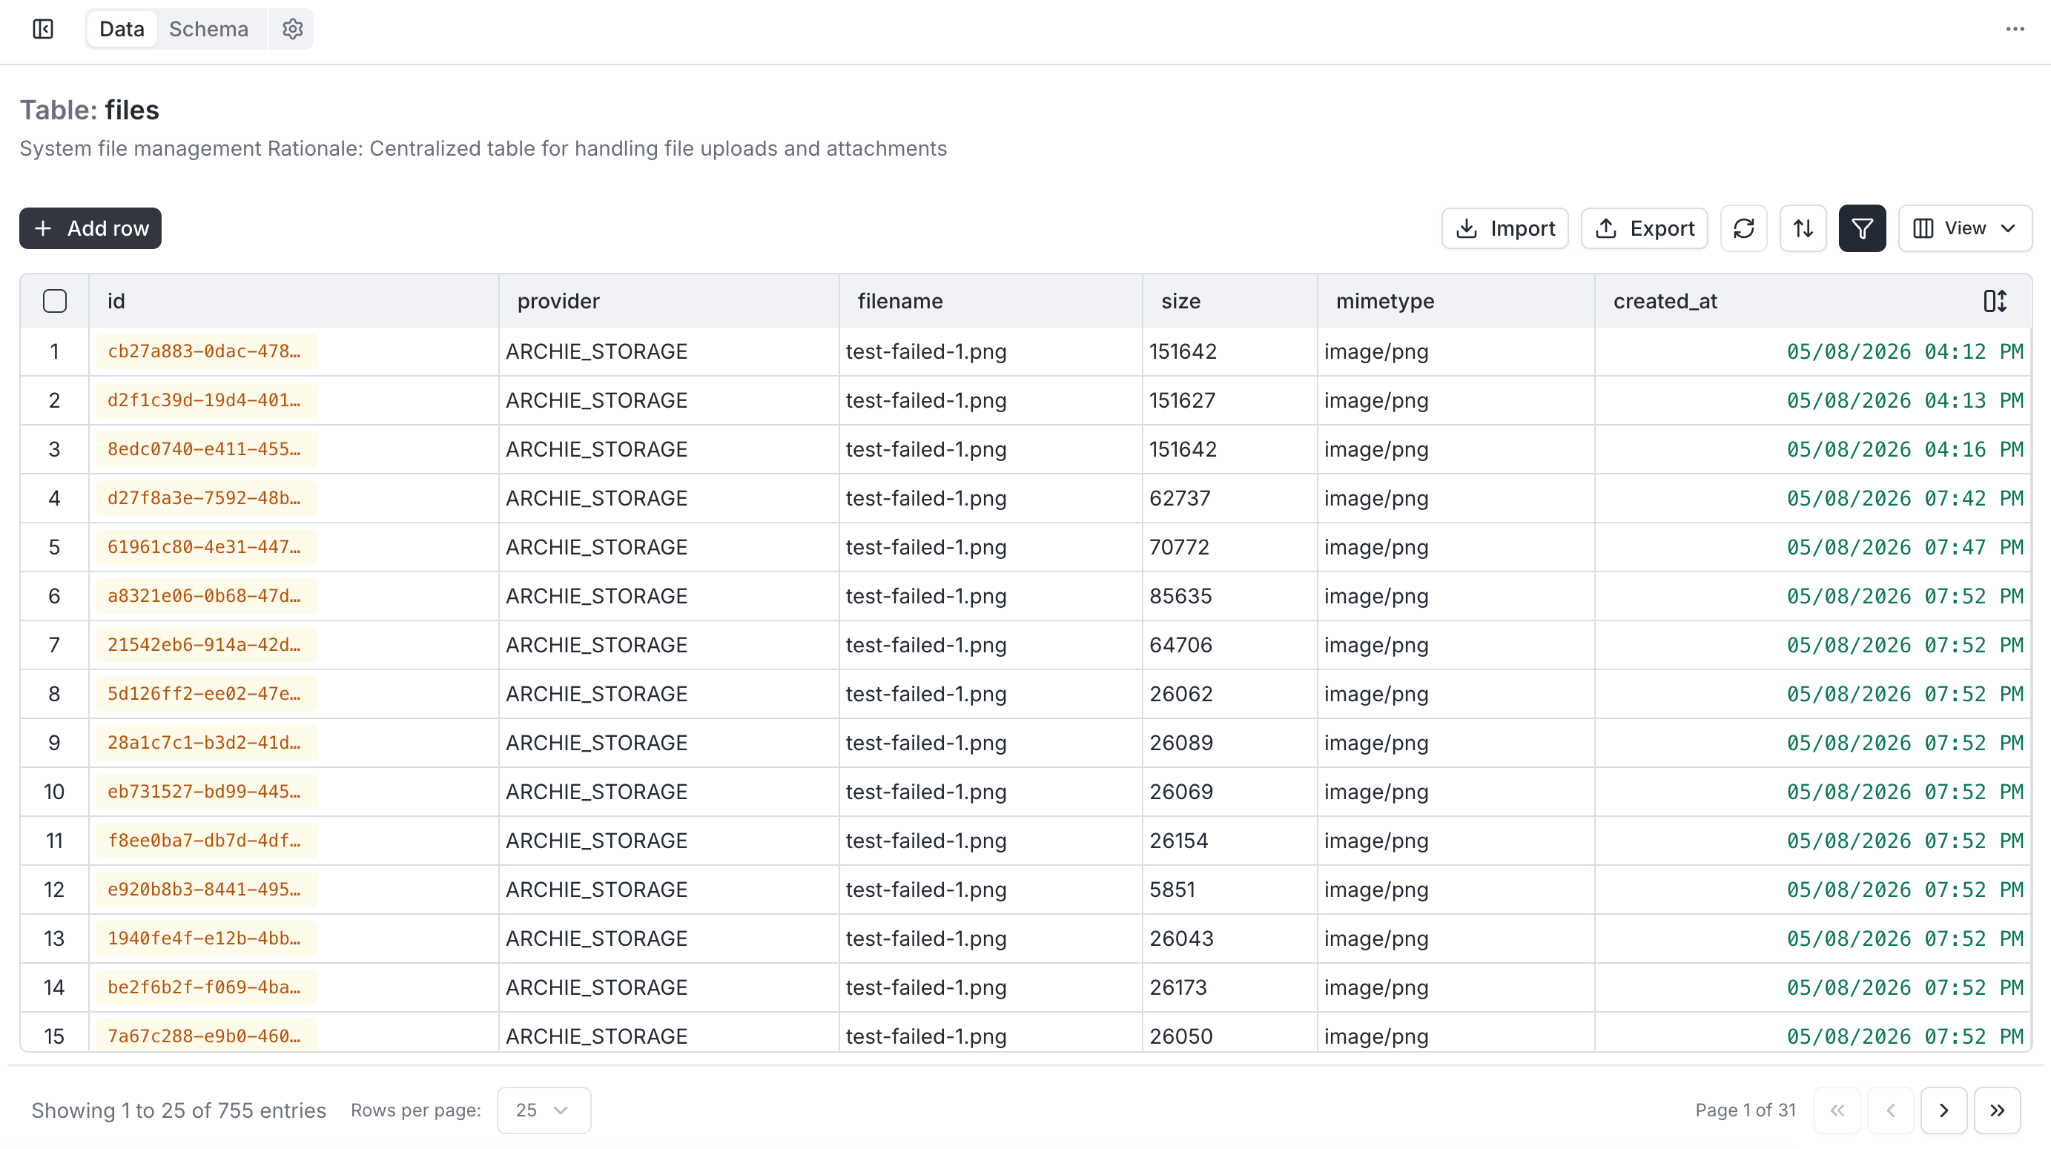Open table settings gear icon
Image resolution: width=2051 pixels, height=1149 pixels.
pyautogui.click(x=292, y=30)
